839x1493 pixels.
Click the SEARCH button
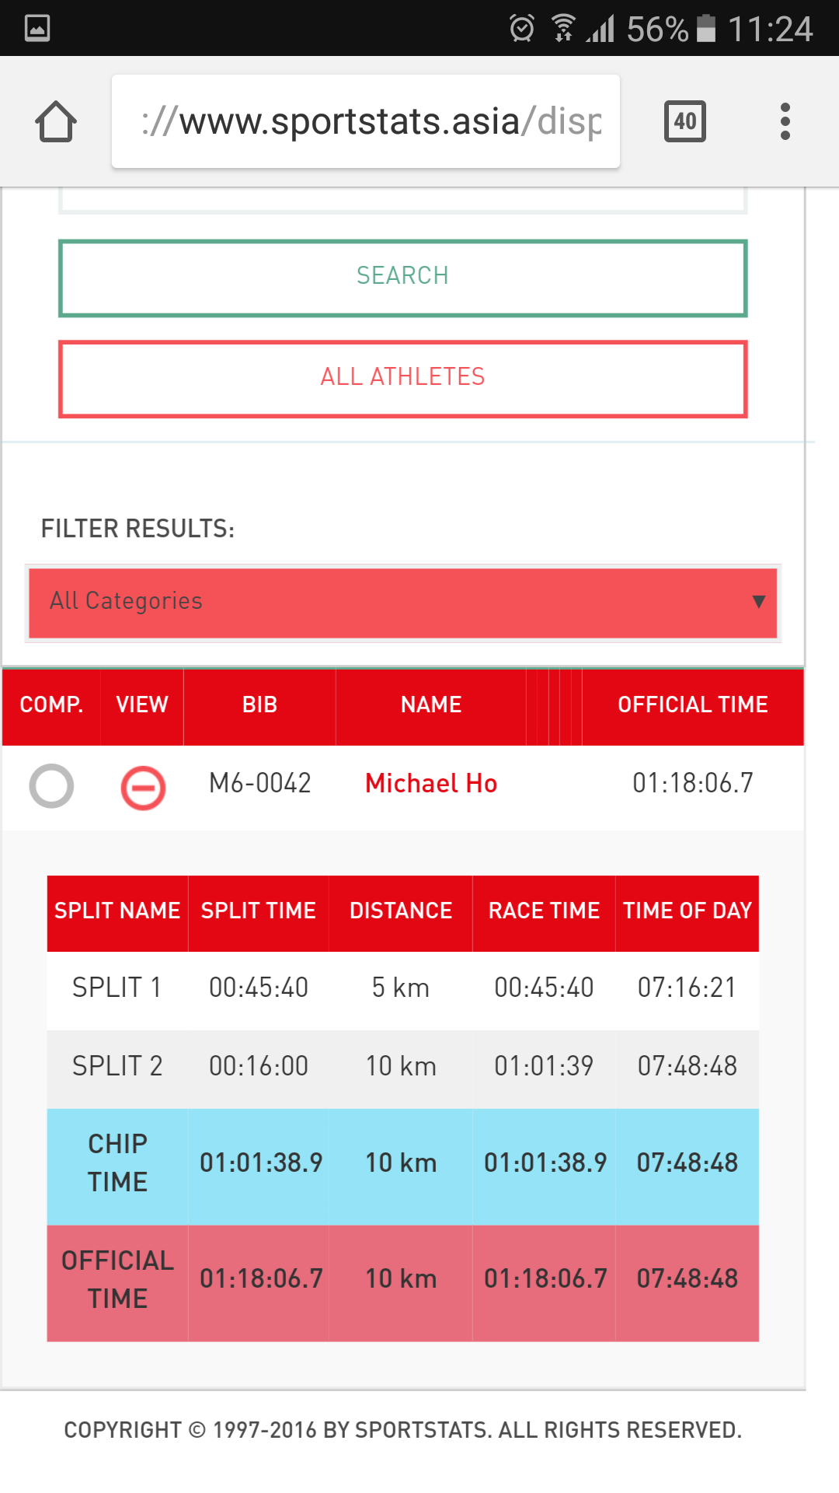coord(402,278)
